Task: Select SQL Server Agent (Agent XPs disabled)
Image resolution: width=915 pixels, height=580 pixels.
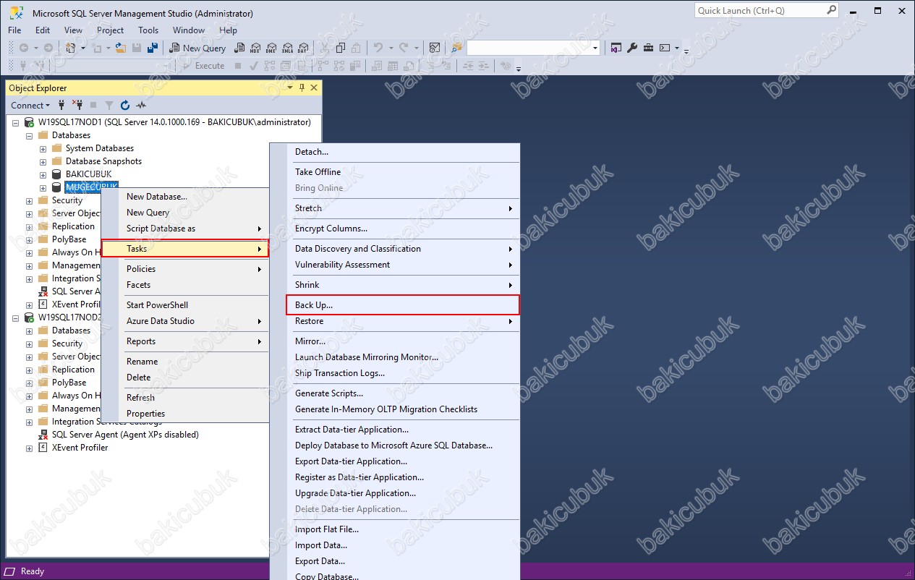Action: tap(125, 435)
